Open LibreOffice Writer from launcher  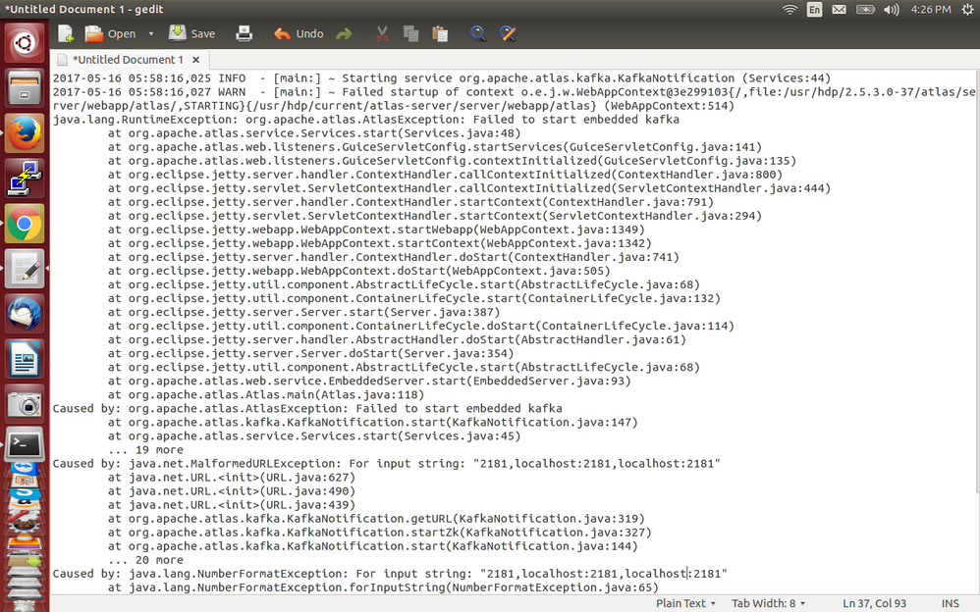[x=25, y=359]
